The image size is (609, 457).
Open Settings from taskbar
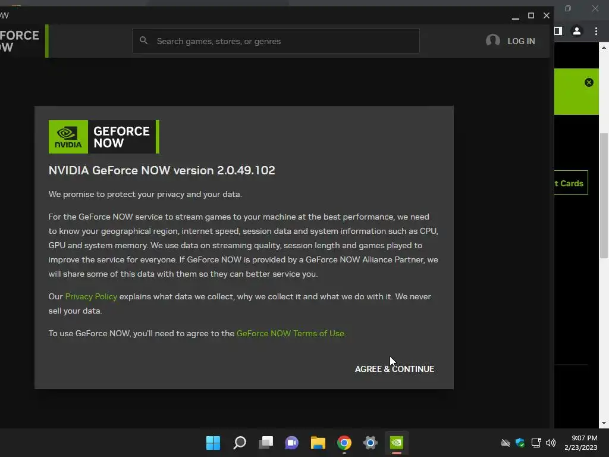(370, 443)
